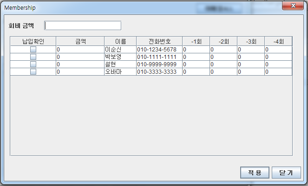This screenshot has height=186, width=308.
Task: Select the -2회 column header
Action: pos(223,41)
